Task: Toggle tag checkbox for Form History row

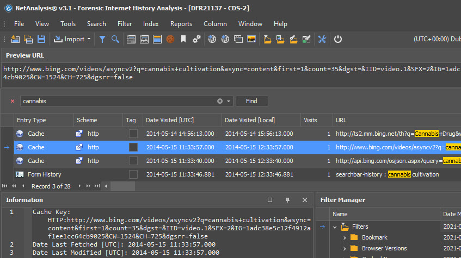Action: coord(133,174)
